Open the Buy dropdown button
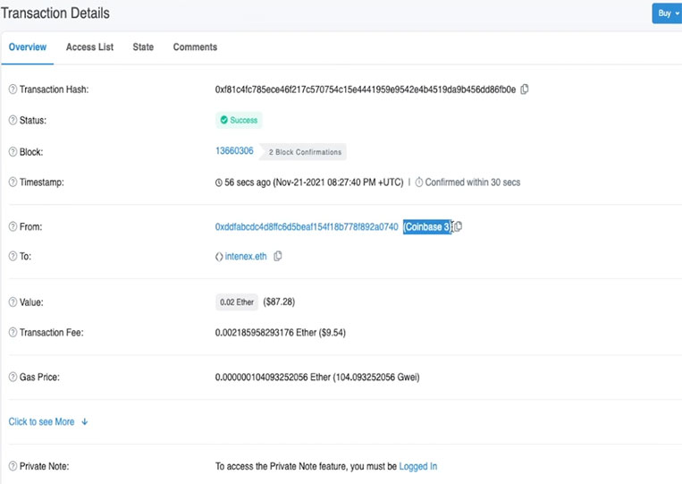The width and height of the screenshot is (682, 484). (667, 13)
